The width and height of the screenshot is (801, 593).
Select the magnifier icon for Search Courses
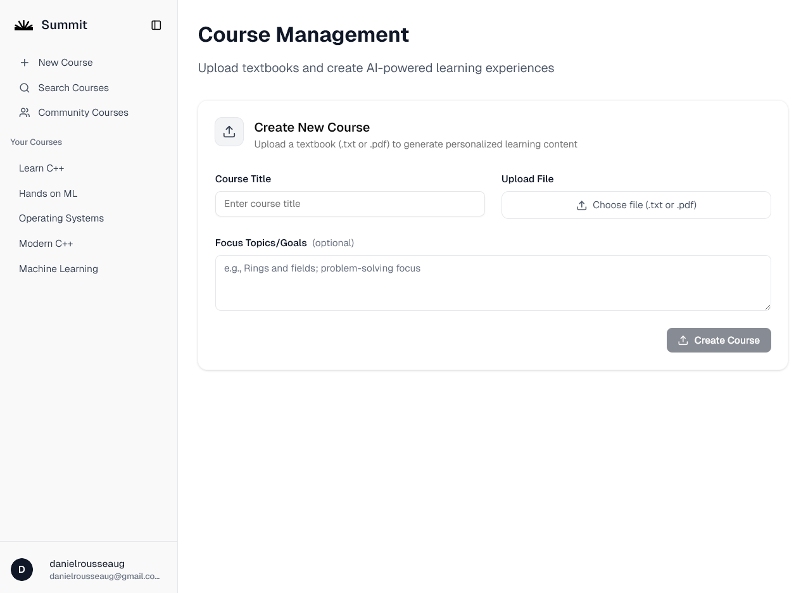point(24,87)
